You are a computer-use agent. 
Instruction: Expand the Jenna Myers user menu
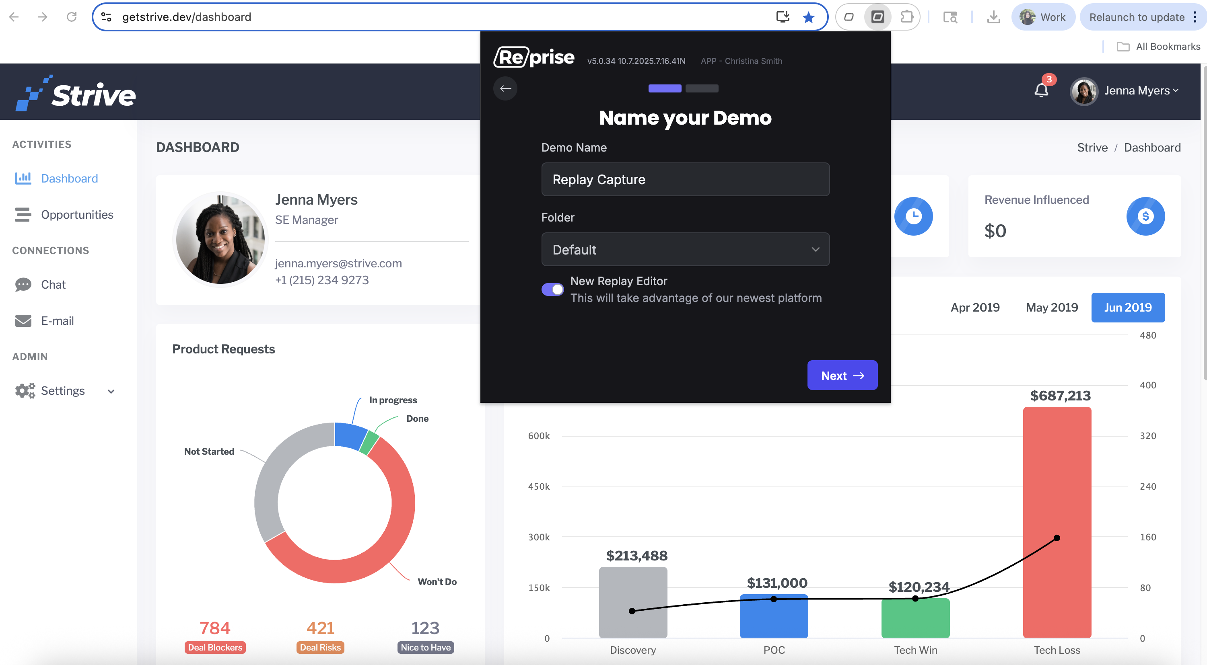tap(1141, 90)
